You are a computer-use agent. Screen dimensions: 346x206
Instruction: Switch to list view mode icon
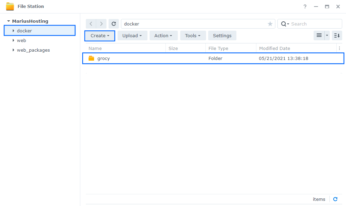[x=319, y=35]
